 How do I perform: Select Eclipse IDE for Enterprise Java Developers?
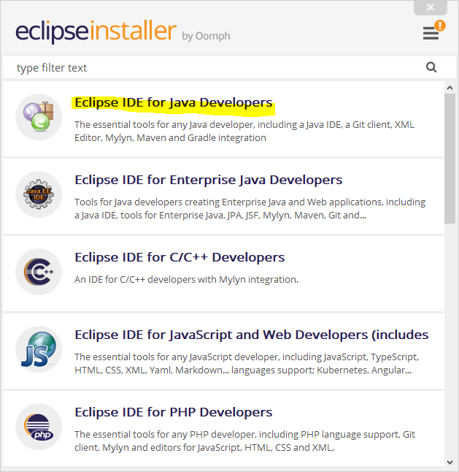coord(223,196)
